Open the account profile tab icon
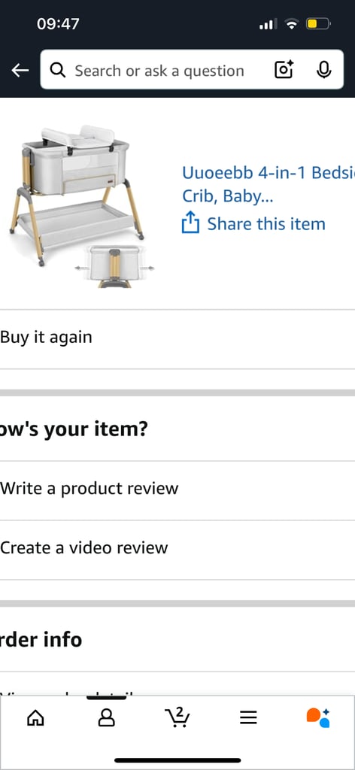 point(106,718)
